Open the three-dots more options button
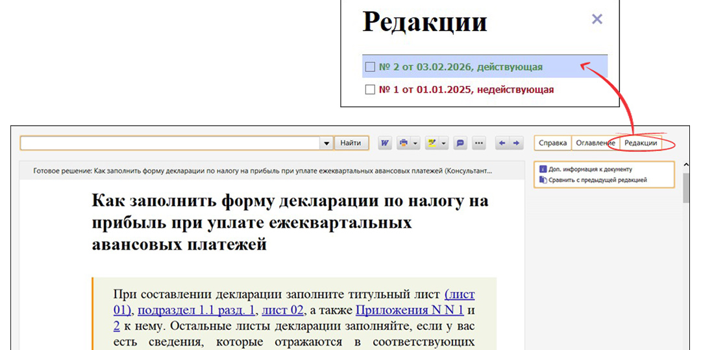Screen dimensions: 701x350 (x=479, y=143)
